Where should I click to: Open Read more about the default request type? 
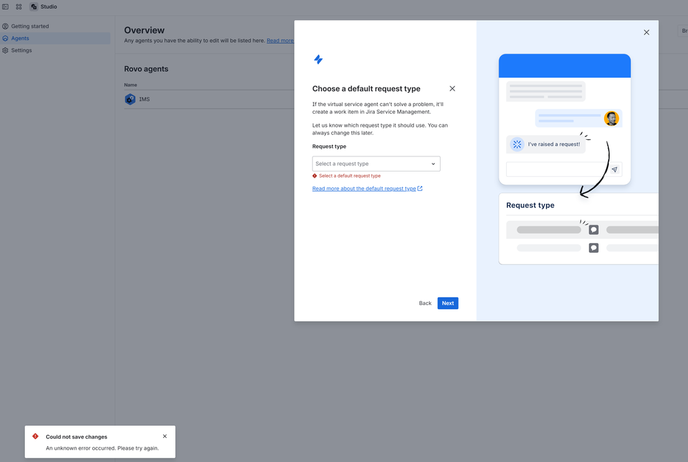point(364,189)
